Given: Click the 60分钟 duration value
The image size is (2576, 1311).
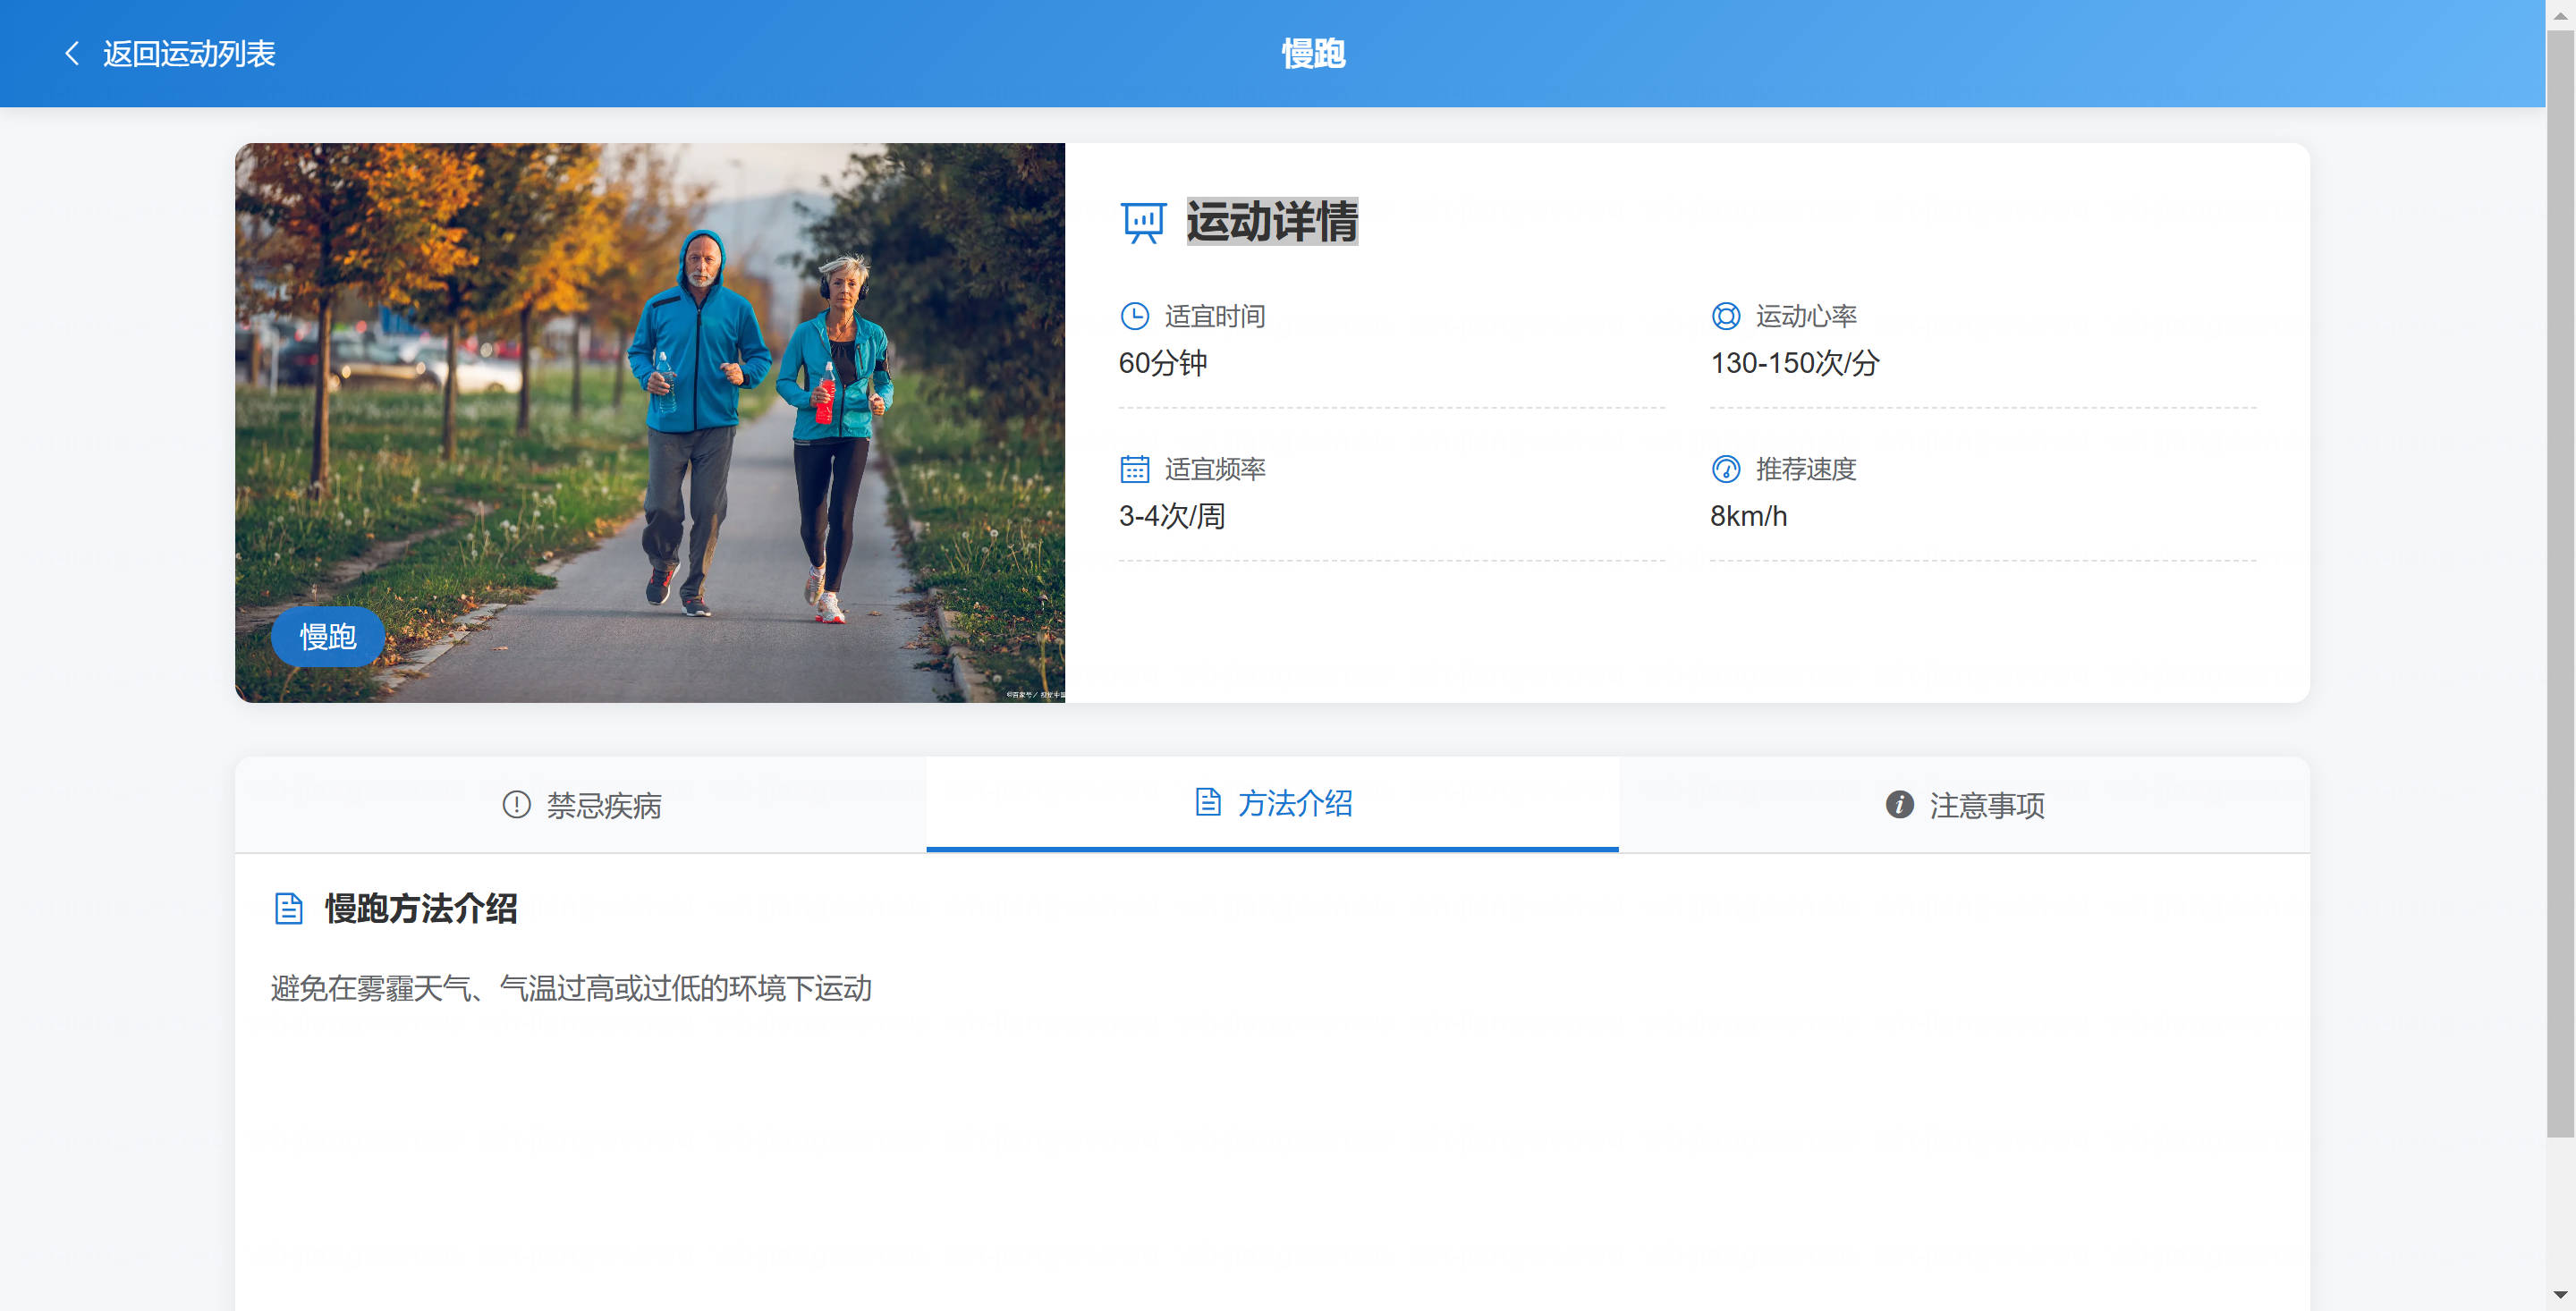Looking at the screenshot, I should [1163, 362].
